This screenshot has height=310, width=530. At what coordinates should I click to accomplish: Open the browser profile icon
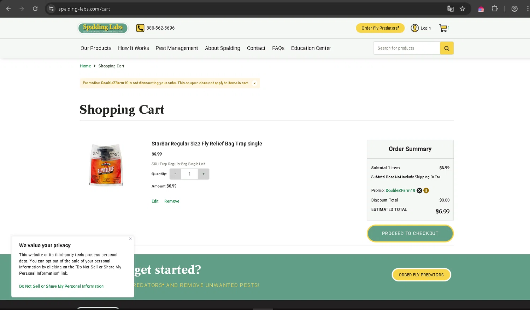click(514, 9)
